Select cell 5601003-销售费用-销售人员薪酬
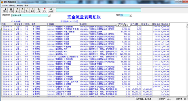The image size is (188, 101). coord(63,32)
